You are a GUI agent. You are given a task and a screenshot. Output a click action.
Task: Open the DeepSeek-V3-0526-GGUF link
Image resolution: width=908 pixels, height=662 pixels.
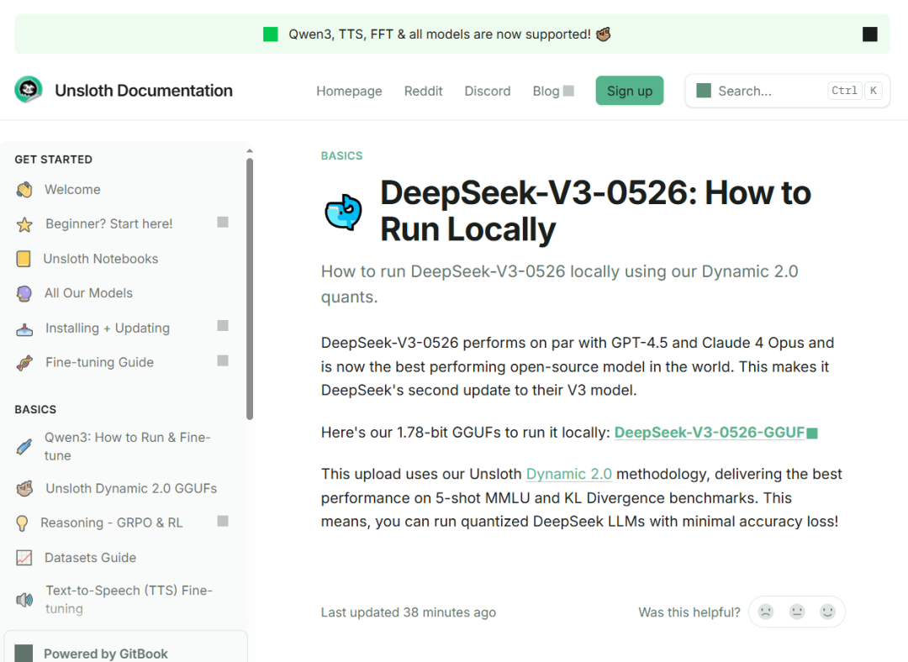click(710, 433)
